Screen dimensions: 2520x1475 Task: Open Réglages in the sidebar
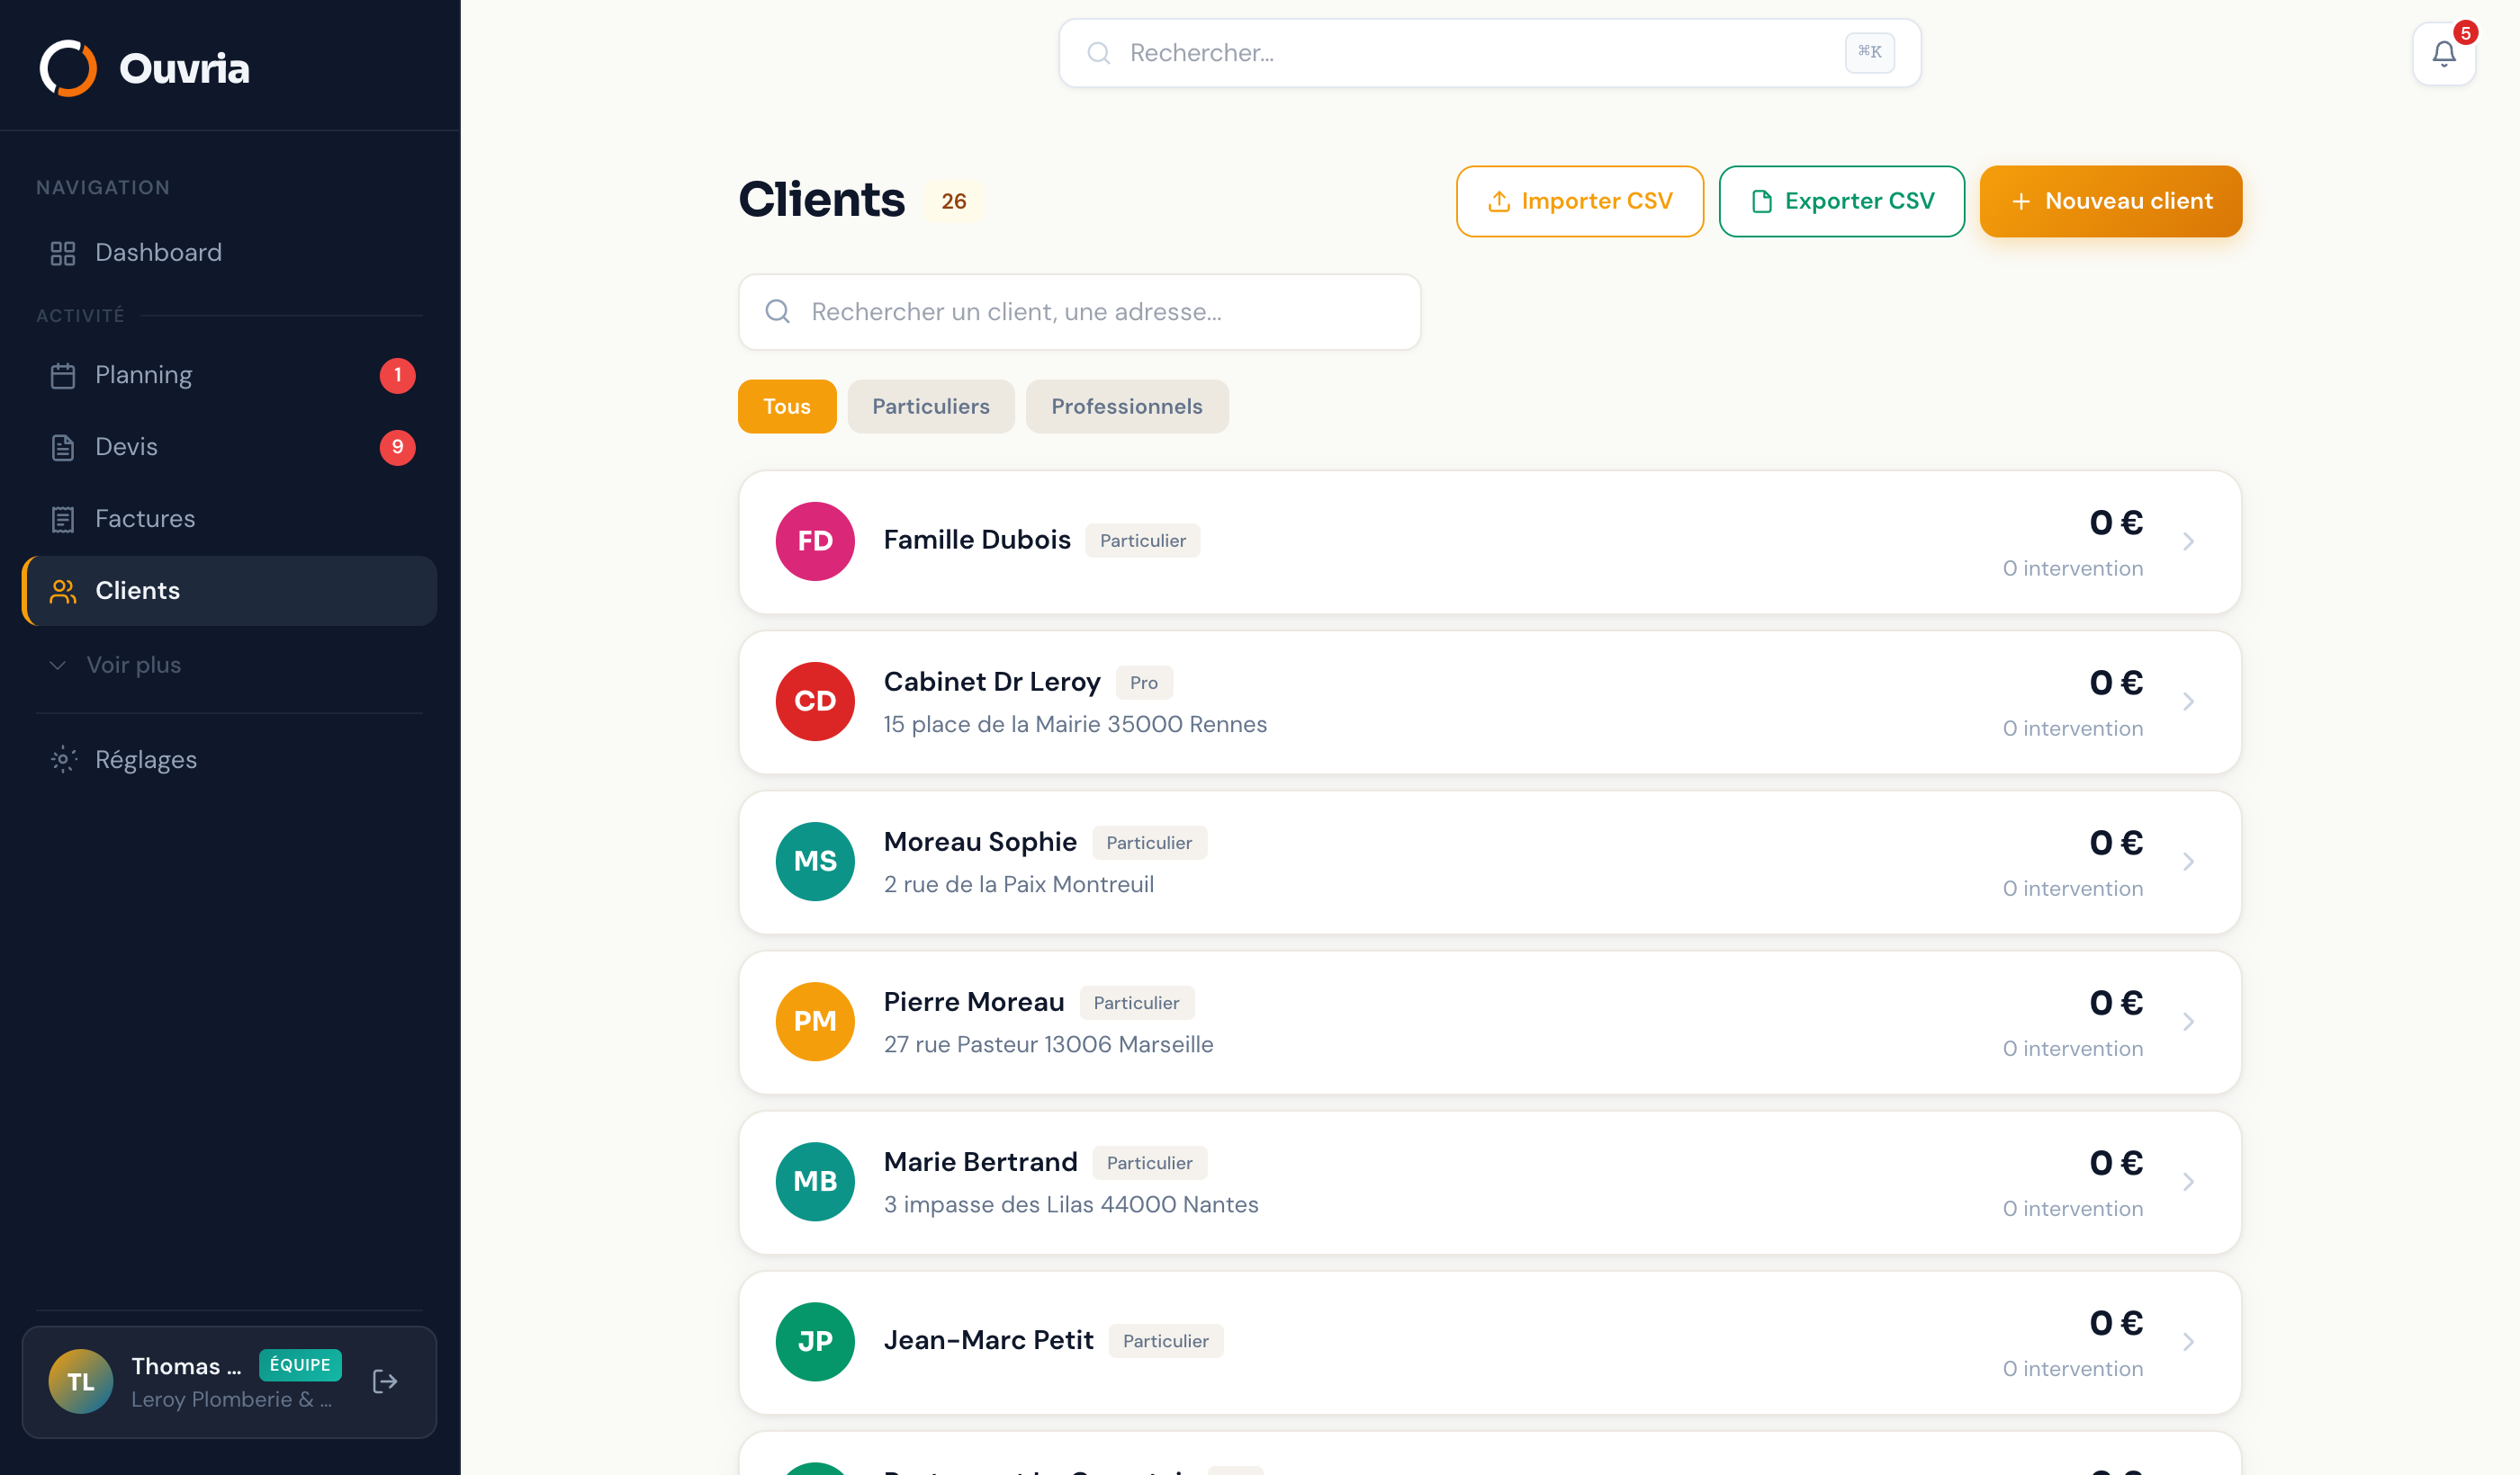(229, 759)
